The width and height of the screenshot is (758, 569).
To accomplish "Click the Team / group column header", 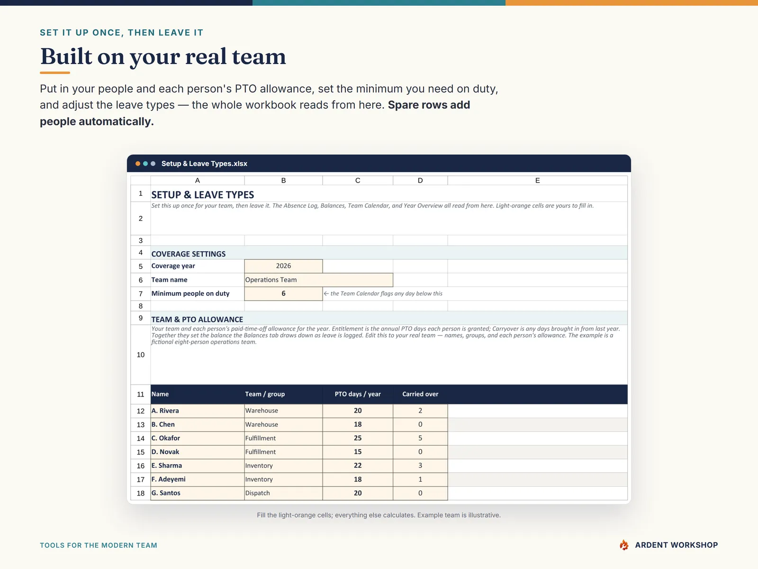I will [x=283, y=394].
